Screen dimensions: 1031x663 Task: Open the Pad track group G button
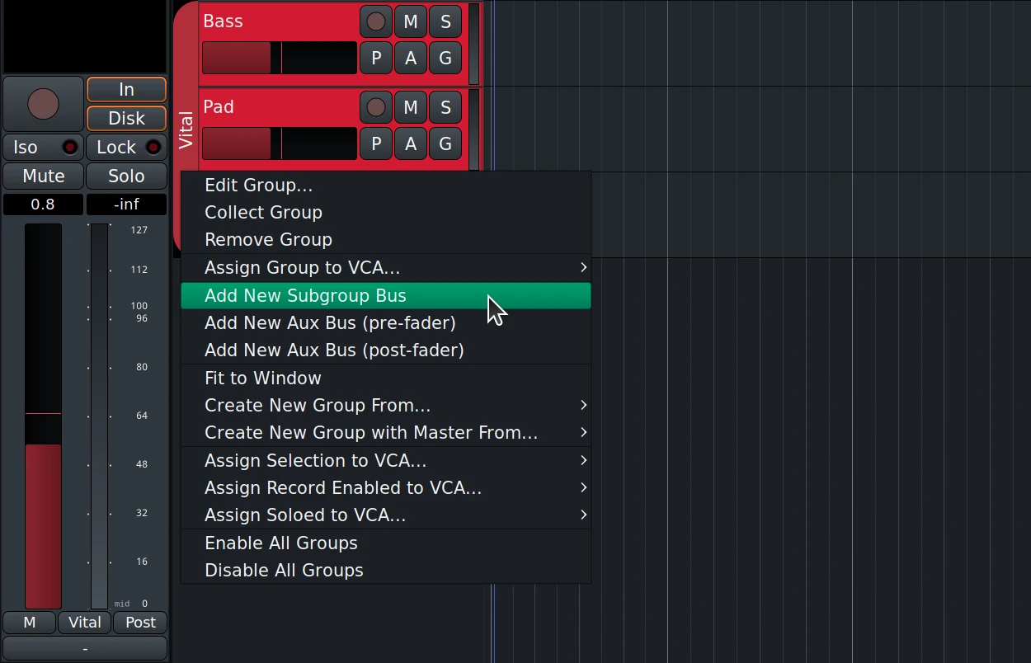[445, 143]
